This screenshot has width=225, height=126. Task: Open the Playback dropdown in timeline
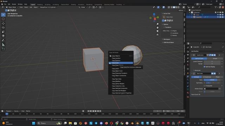tap(9, 111)
